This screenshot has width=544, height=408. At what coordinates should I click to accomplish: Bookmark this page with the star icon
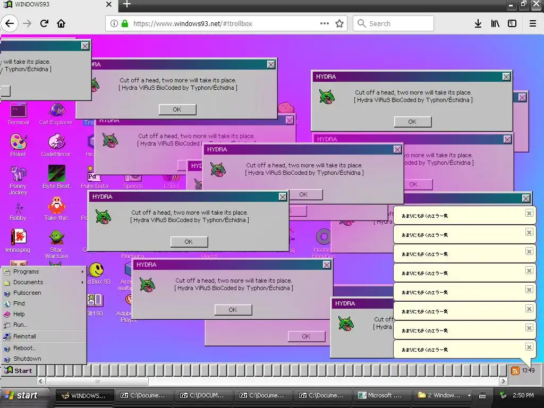tap(339, 23)
